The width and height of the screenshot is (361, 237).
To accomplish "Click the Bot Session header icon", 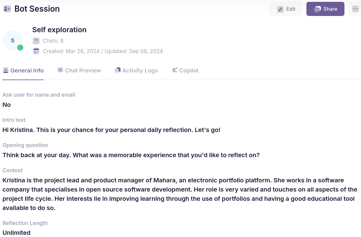I will pos(7,9).
